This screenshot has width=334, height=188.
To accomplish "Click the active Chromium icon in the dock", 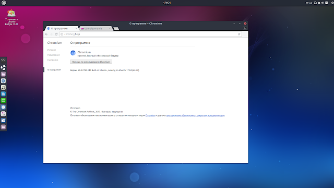I will [3, 107].
